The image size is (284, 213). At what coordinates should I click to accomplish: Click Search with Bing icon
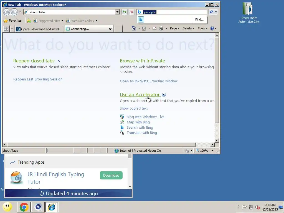[122, 127]
